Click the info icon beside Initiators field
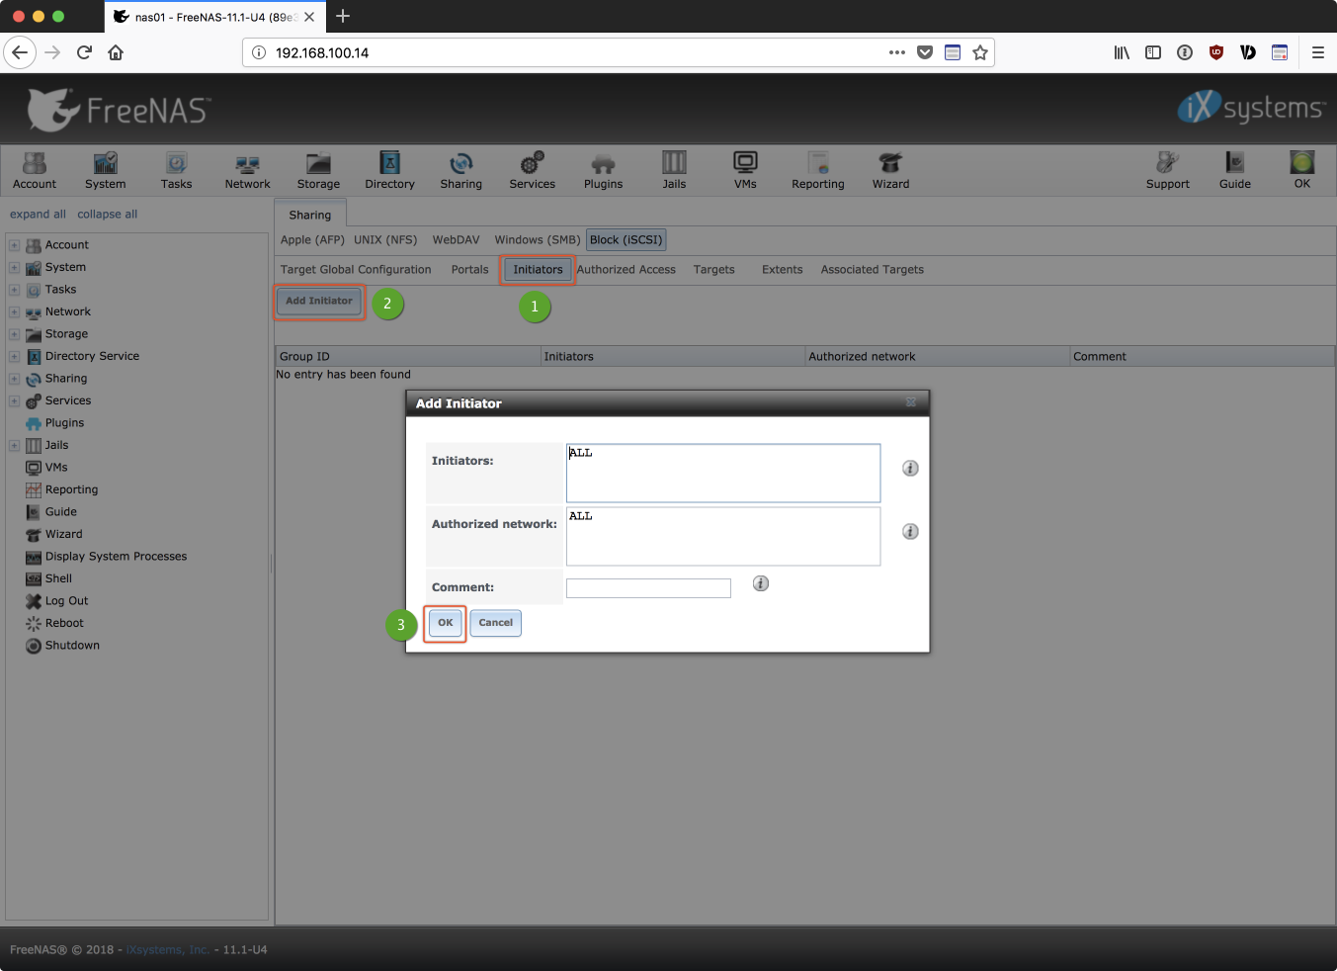The width and height of the screenshot is (1337, 971). pyautogui.click(x=910, y=469)
